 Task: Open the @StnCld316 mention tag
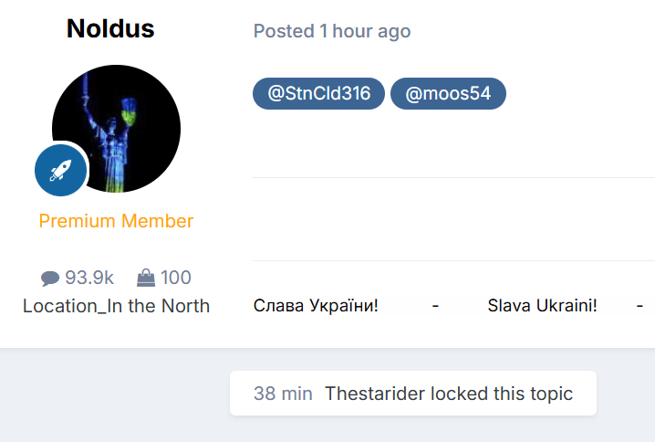(318, 93)
